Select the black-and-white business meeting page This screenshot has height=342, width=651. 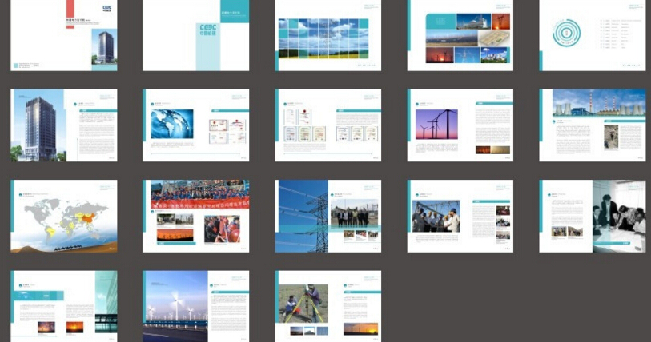[593, 216]
